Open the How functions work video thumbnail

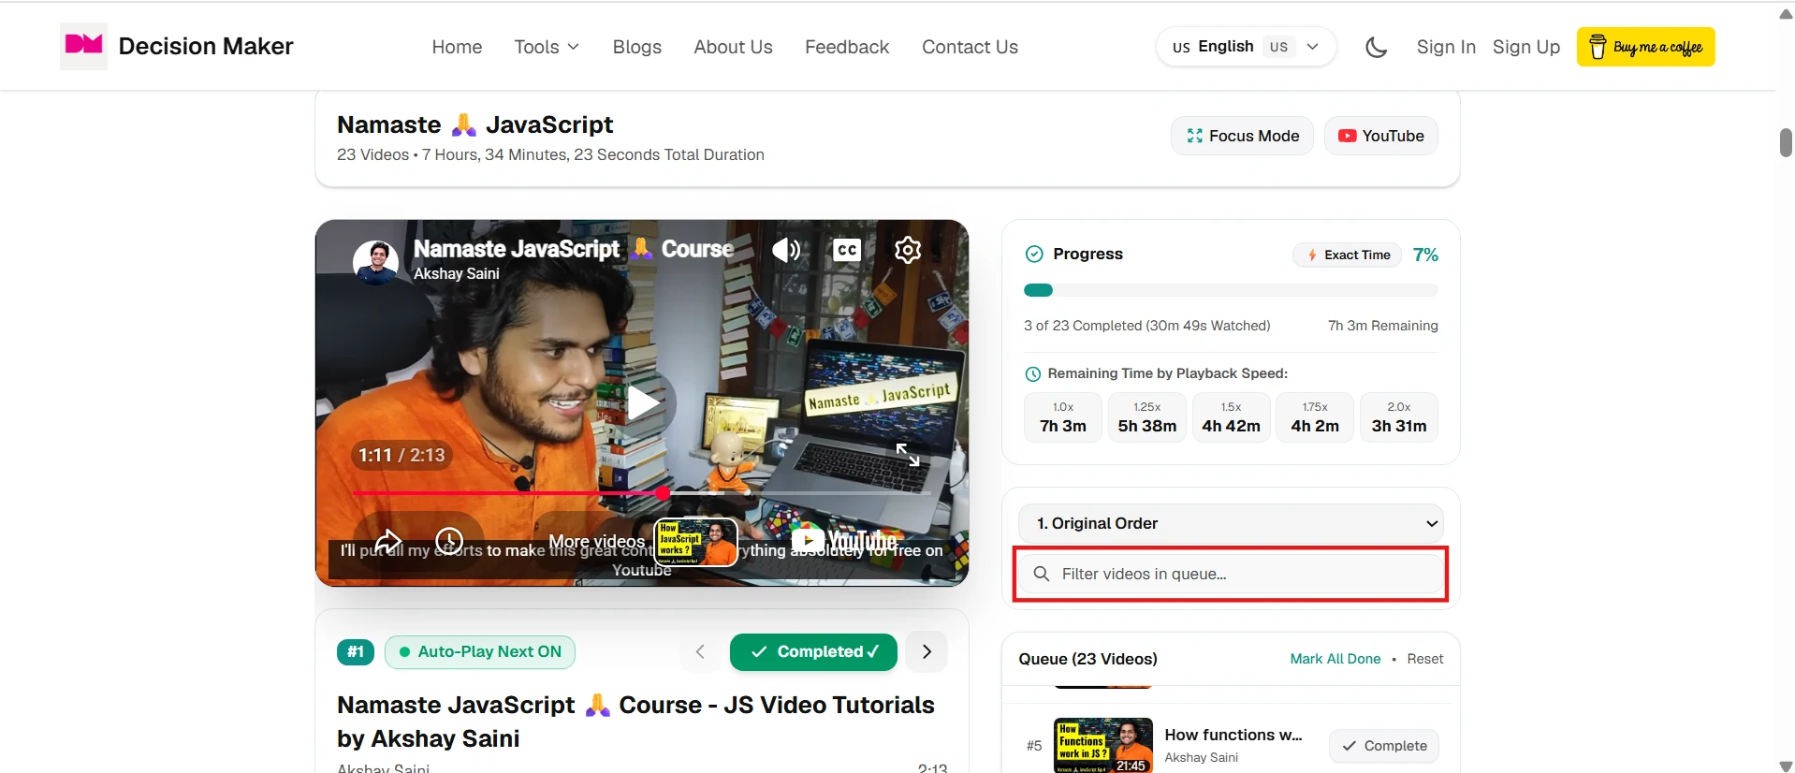(x=1103, y=746)
